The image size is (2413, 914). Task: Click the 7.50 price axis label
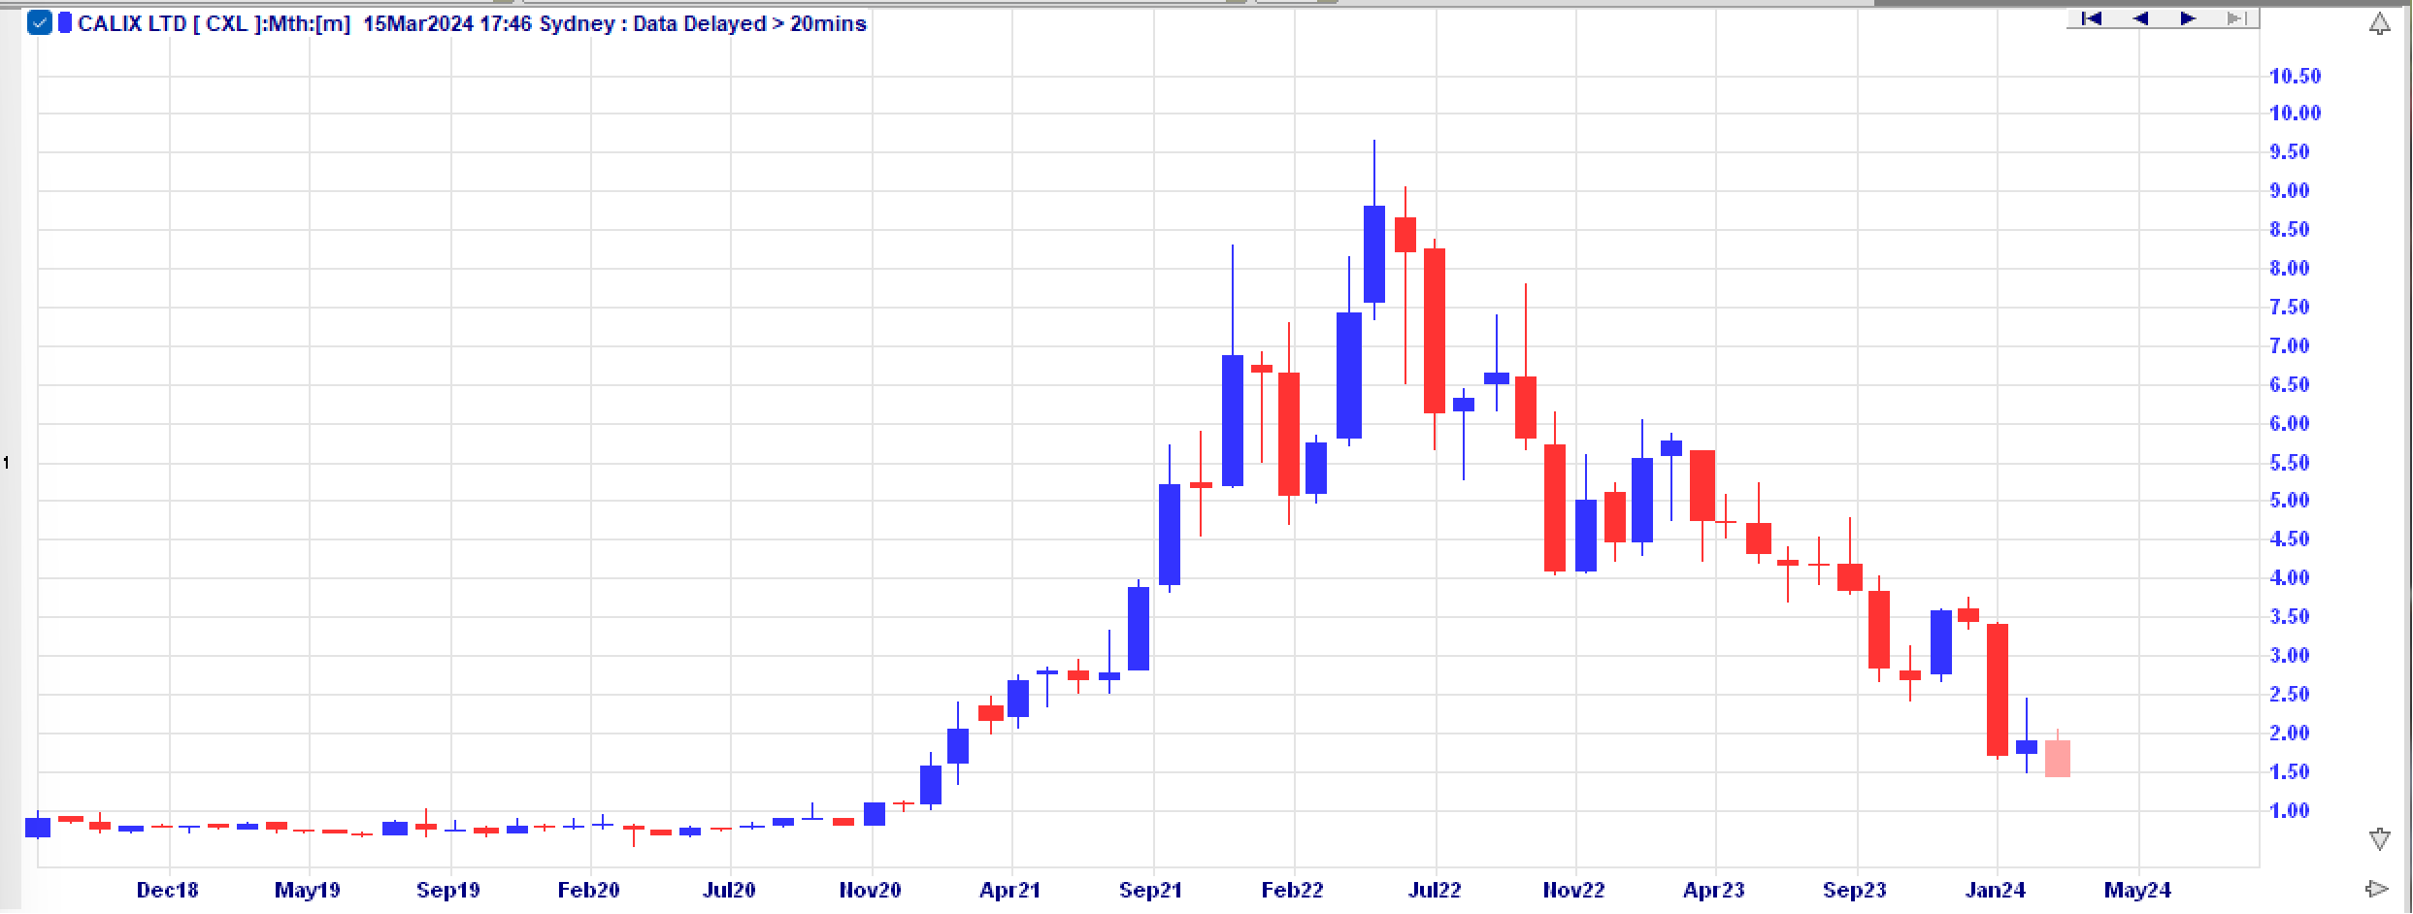pos(2289,307)
